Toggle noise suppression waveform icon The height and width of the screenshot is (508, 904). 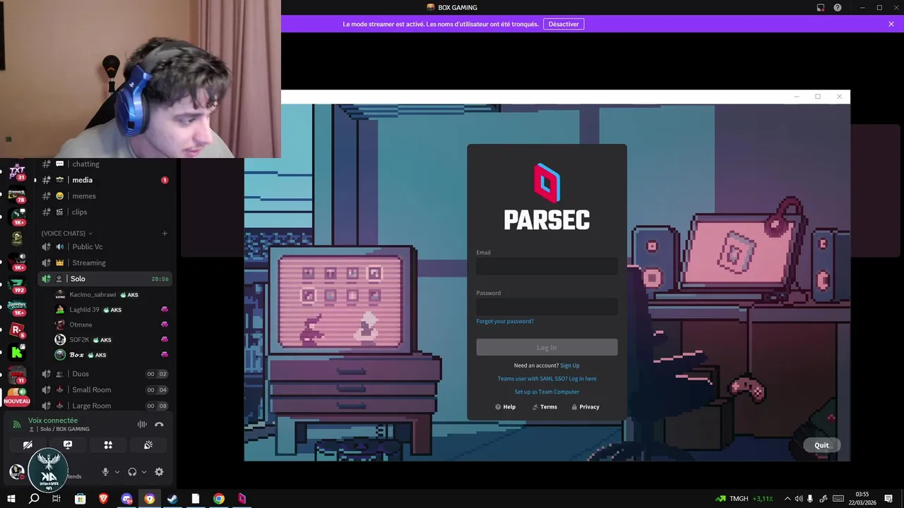click(142, 424)
